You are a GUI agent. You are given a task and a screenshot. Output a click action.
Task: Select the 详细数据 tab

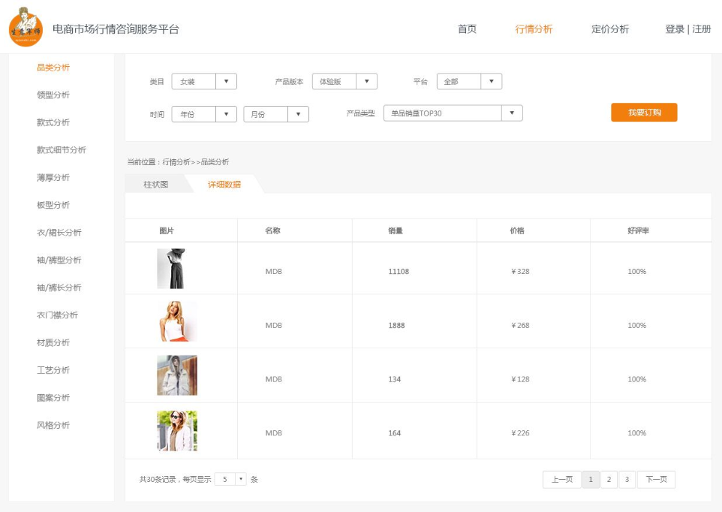[x=224, y=184]
